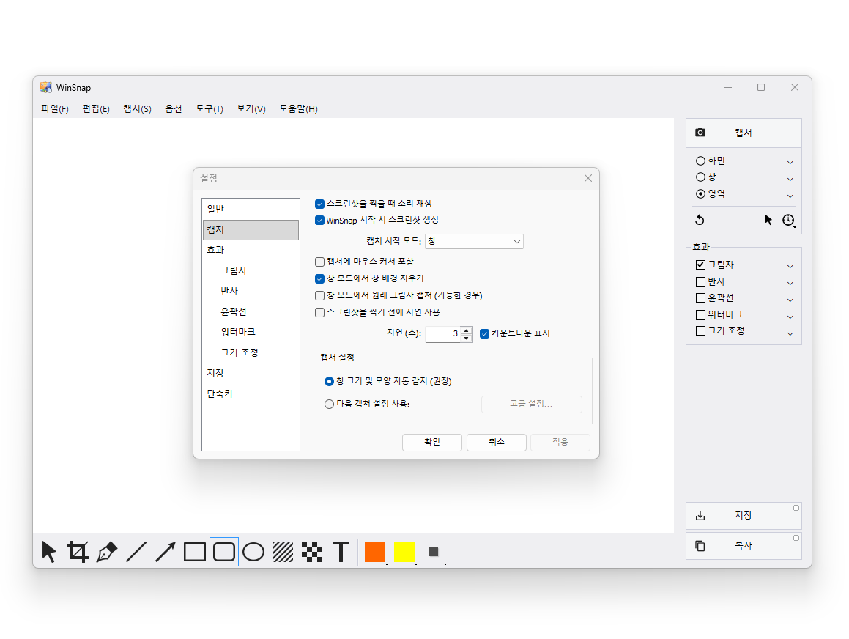This screenshot has height=639, width=849.
Task: Select the Hatch highlight tool
Action: tap(283, 552)
